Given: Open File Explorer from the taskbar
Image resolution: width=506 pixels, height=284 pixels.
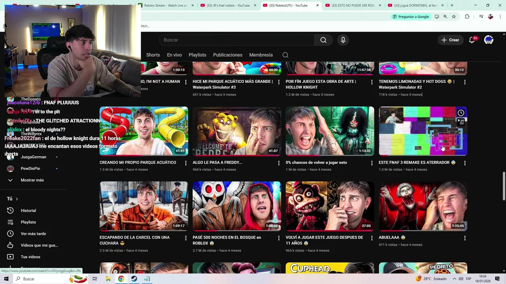Looking at the screenshot, I should [x=108, y=279].
